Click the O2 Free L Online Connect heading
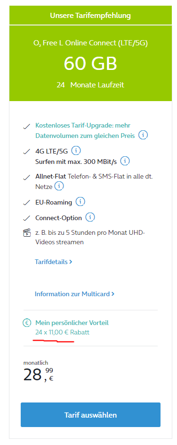 [x=90, y=43]
